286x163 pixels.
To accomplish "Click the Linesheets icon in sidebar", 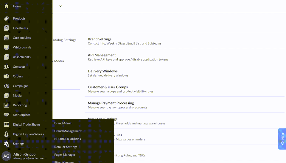I will (6, 28).
